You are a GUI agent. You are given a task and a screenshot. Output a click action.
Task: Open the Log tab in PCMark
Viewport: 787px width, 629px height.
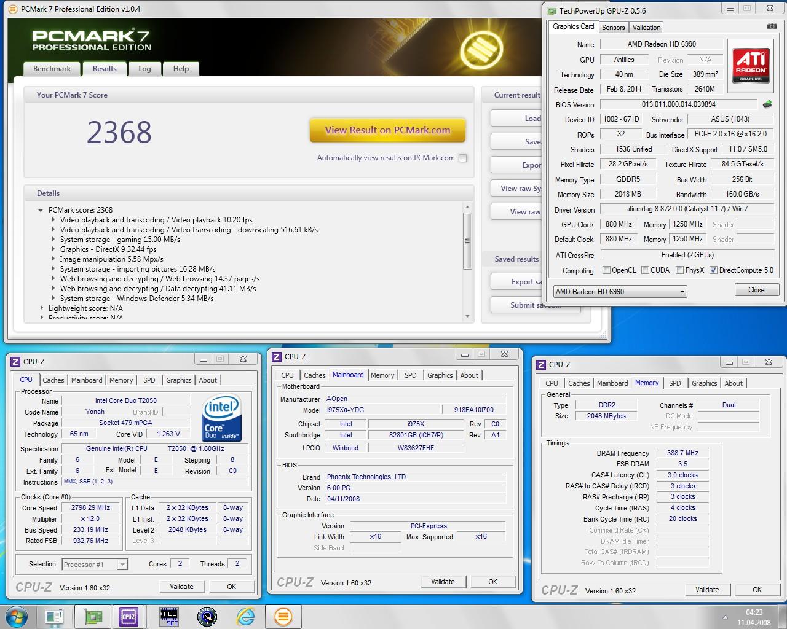click(x=144, y=69)
